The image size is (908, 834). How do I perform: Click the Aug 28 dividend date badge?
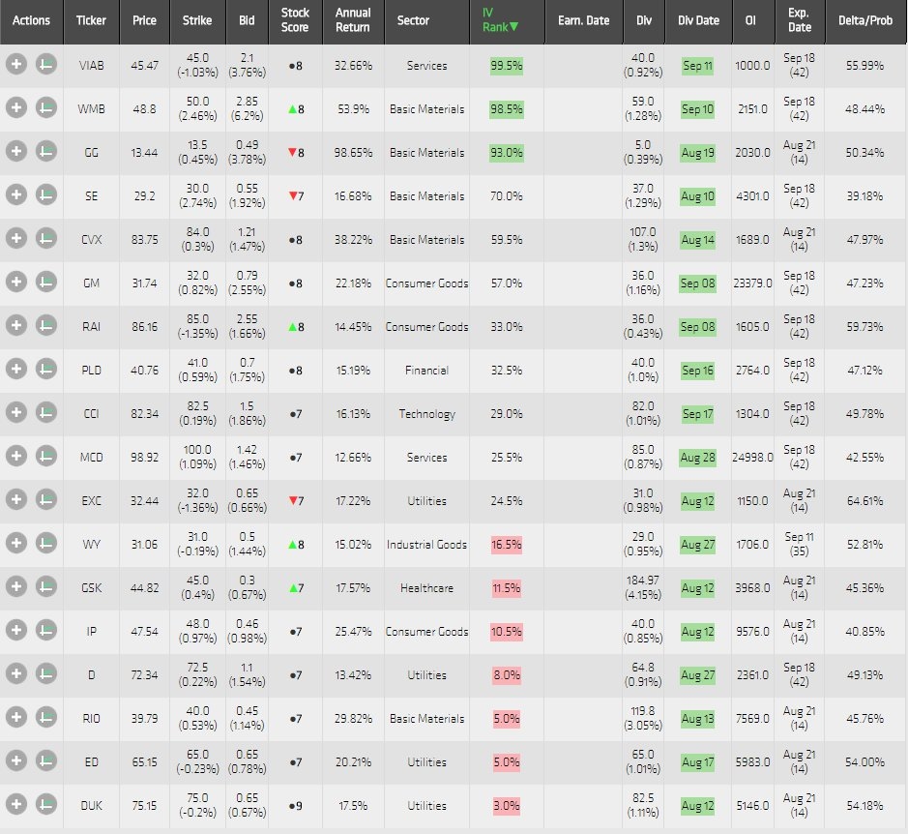pyautogui.click(x=697, y=458)
